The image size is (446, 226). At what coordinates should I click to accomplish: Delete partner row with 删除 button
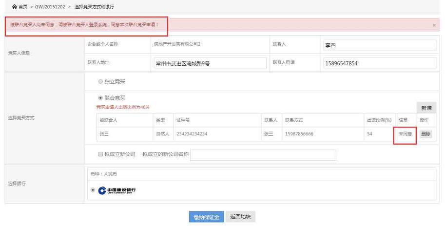click(x=426, y=134)
